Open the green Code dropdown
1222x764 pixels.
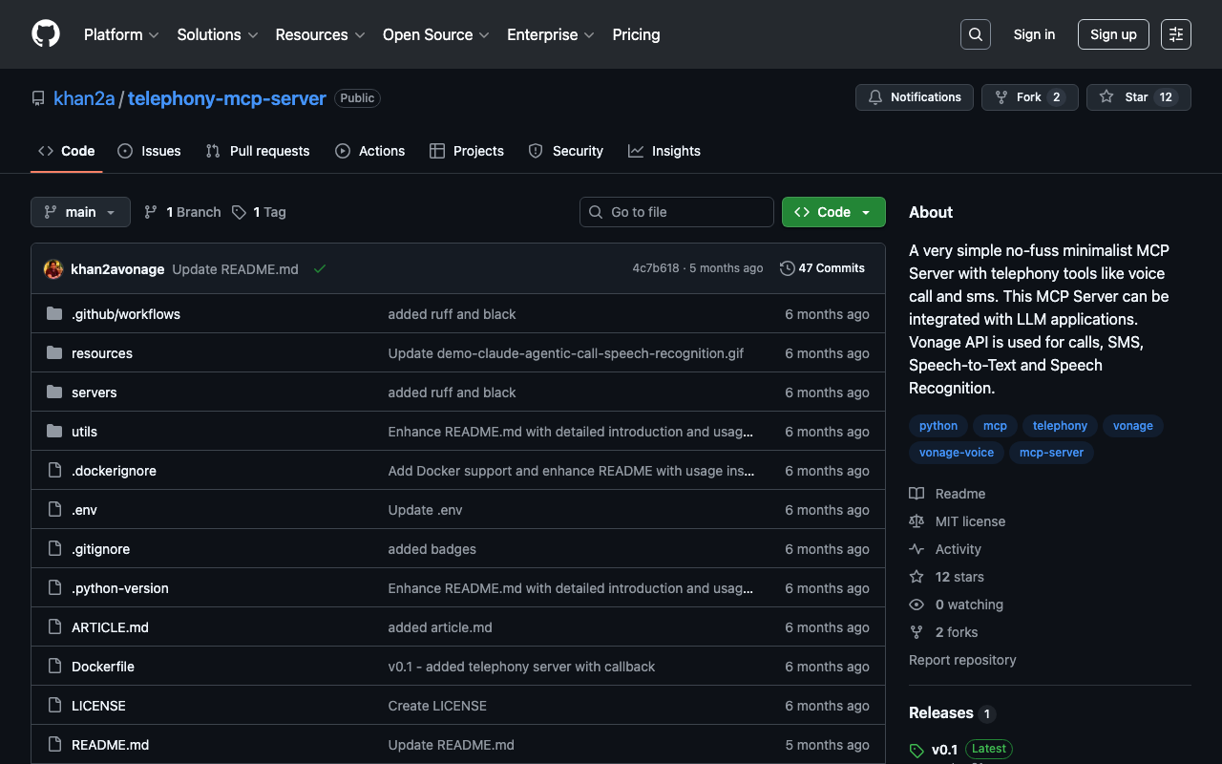[x=832, y=212]
